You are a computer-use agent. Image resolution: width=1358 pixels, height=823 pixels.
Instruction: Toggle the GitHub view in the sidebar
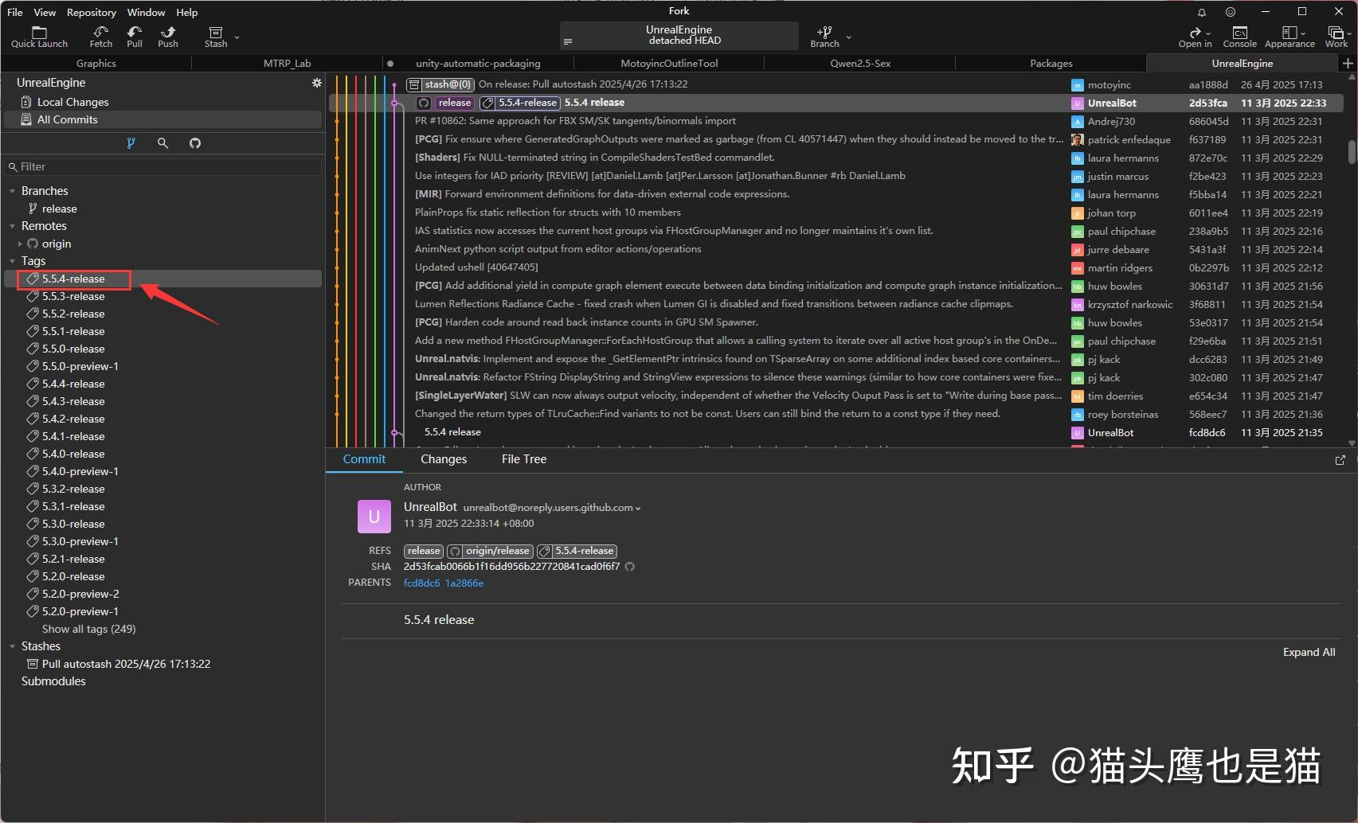point(194,143)
